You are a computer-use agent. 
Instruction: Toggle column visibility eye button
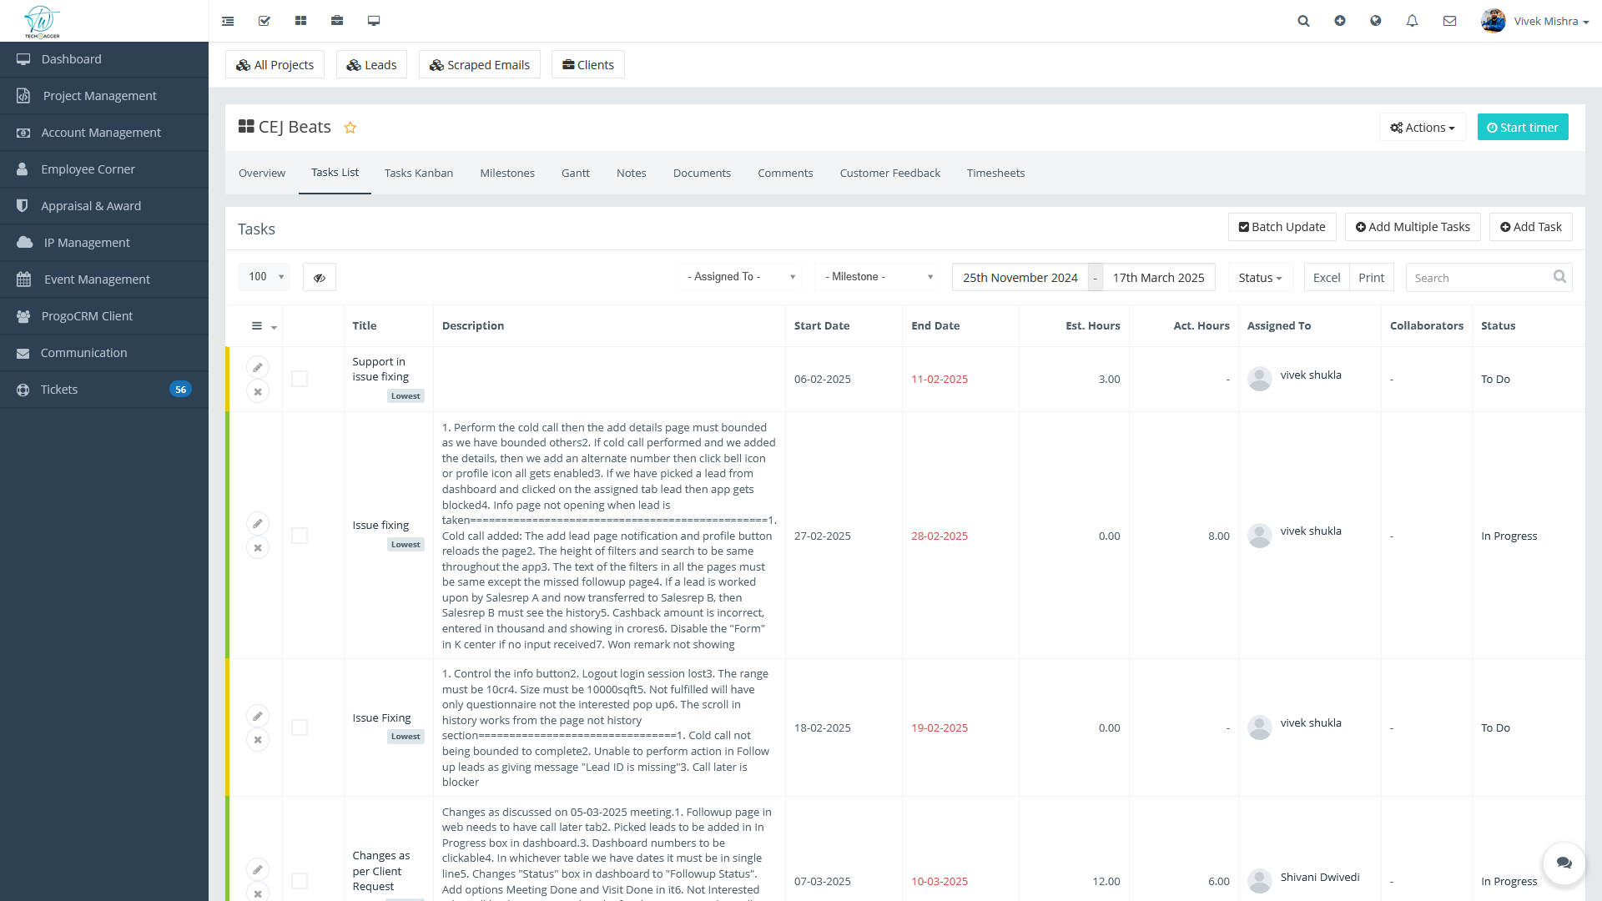pyautogui.click(x=320, y=278)
